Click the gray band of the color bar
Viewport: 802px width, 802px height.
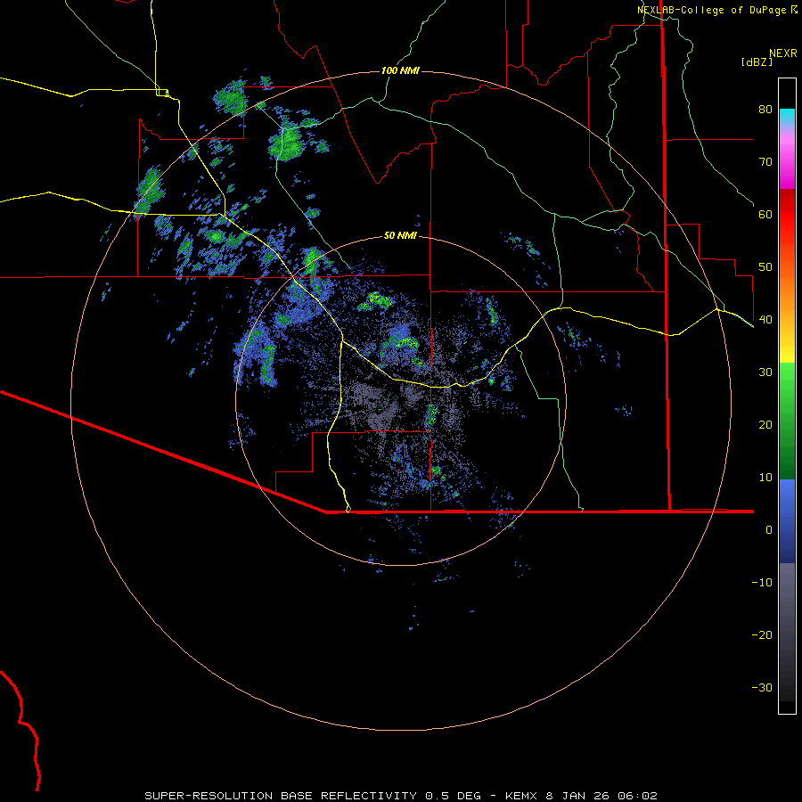pyautogui.click(x=787, y=632)
